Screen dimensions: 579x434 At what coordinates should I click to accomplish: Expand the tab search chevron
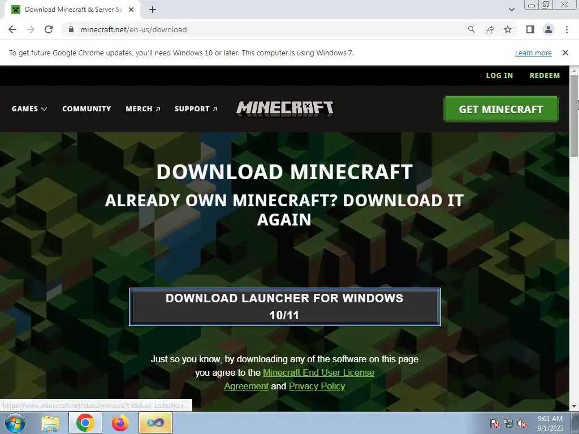(511, 10)
